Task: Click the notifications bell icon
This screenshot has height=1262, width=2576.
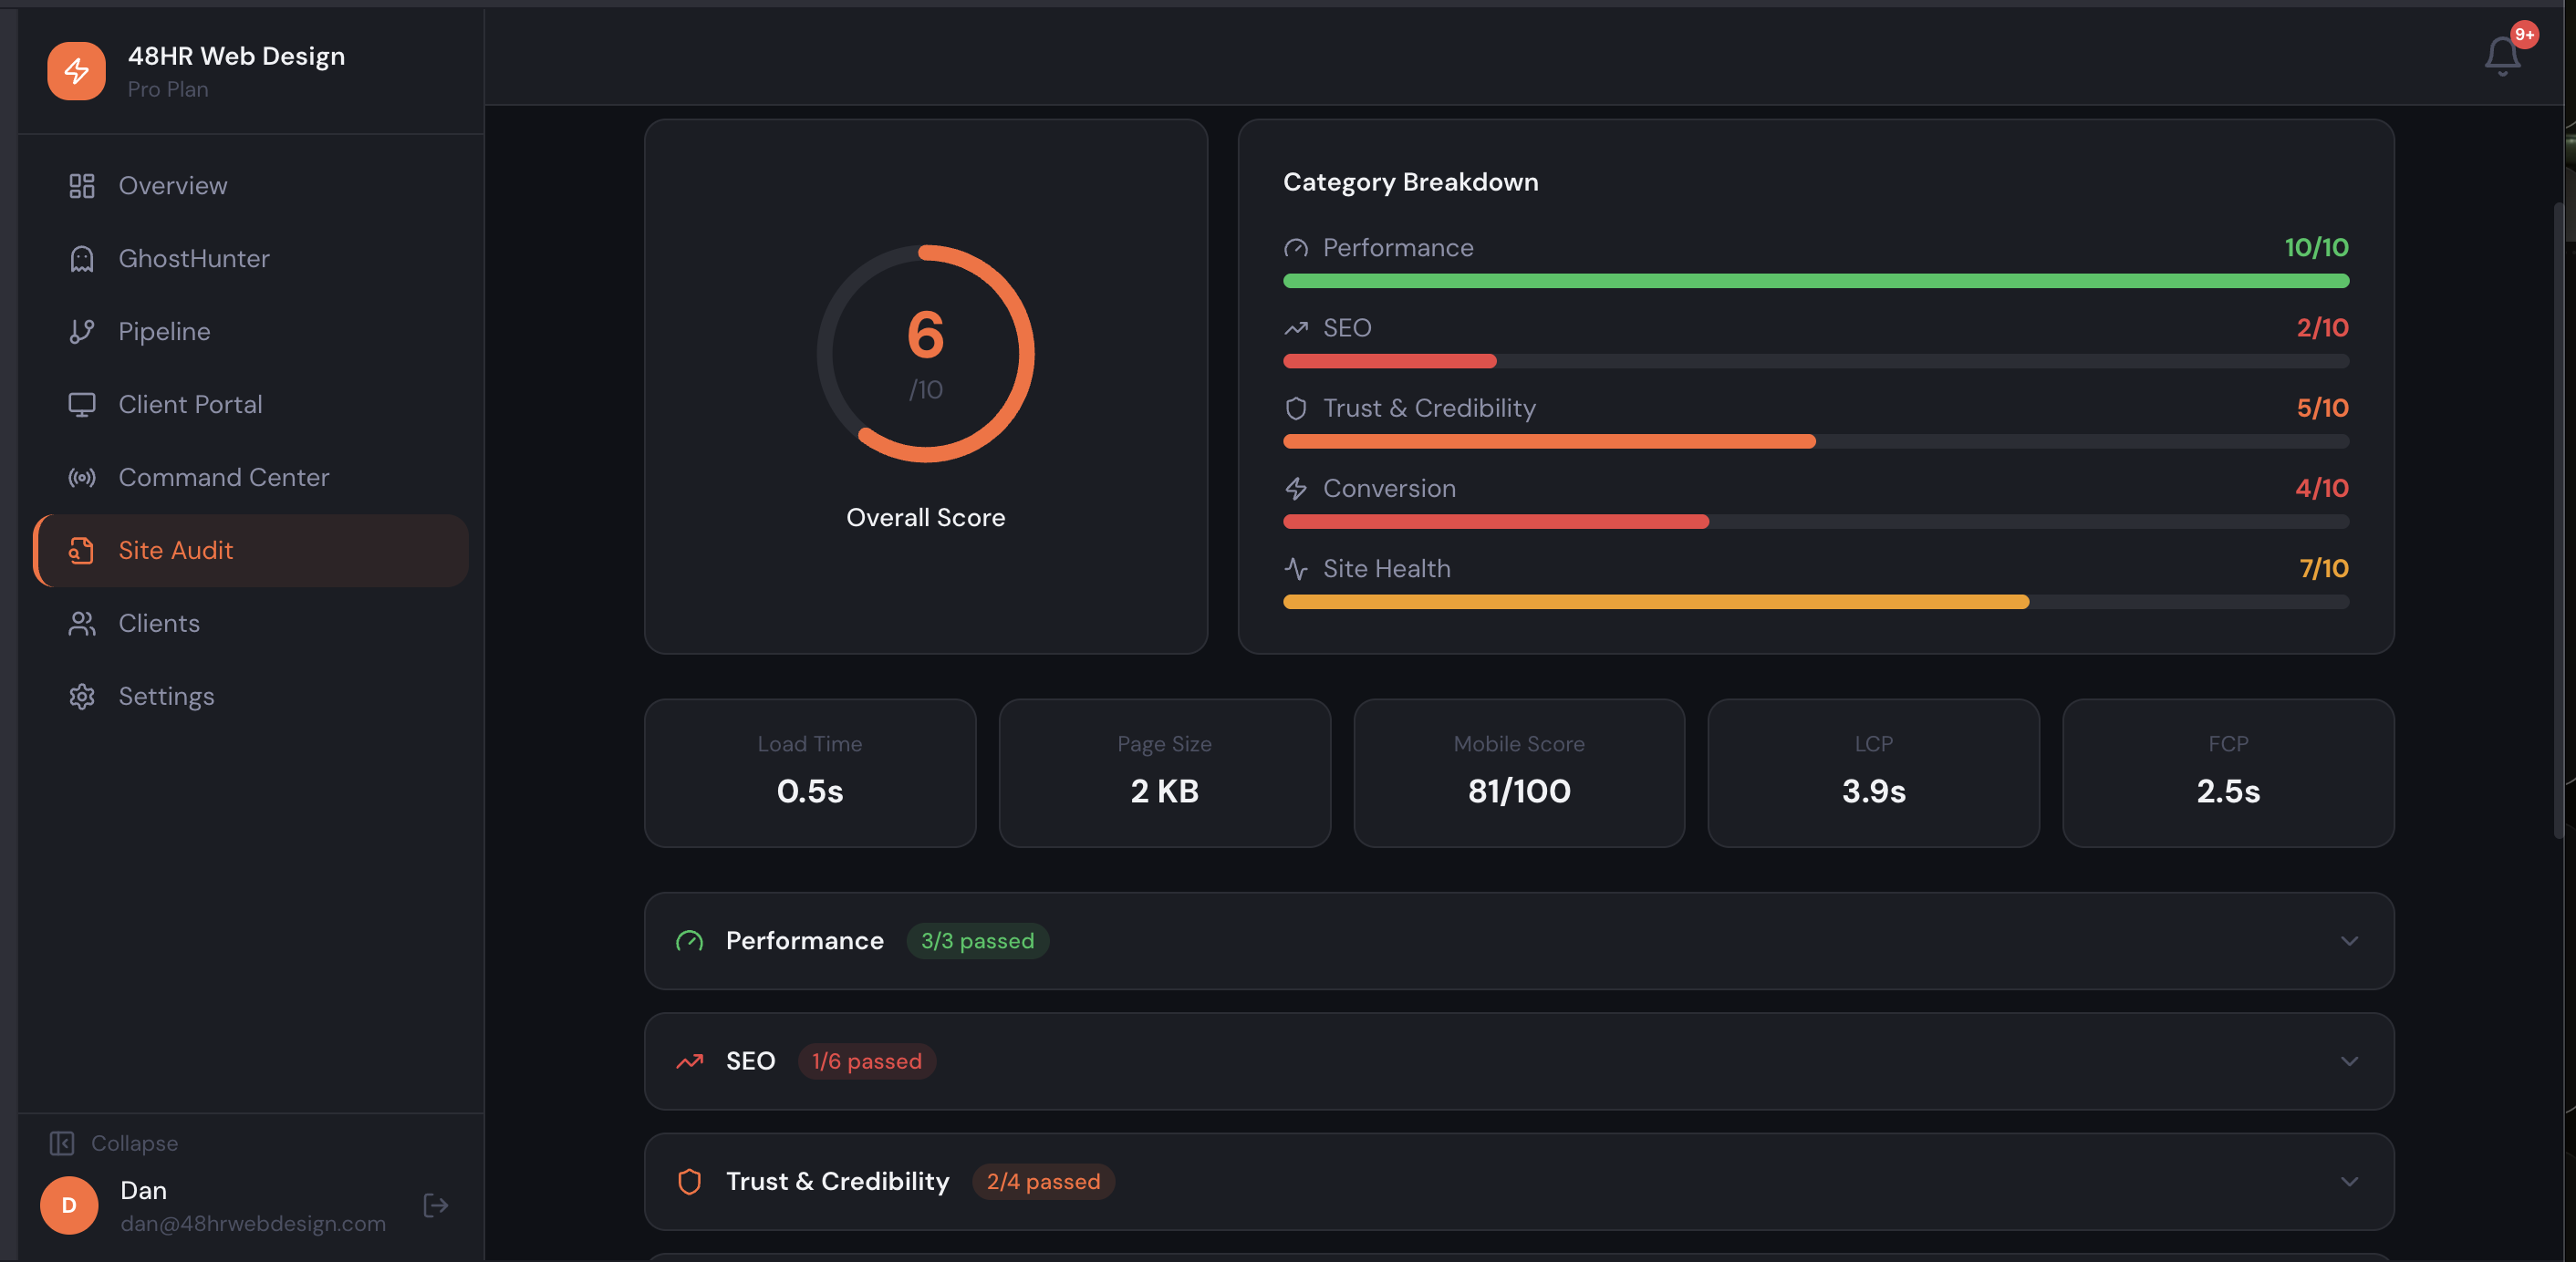Action: click(2501, 56)
